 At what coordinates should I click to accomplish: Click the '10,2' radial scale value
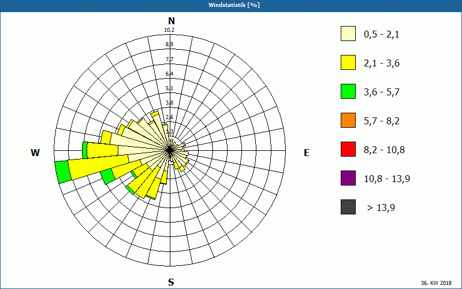[169, 30]
